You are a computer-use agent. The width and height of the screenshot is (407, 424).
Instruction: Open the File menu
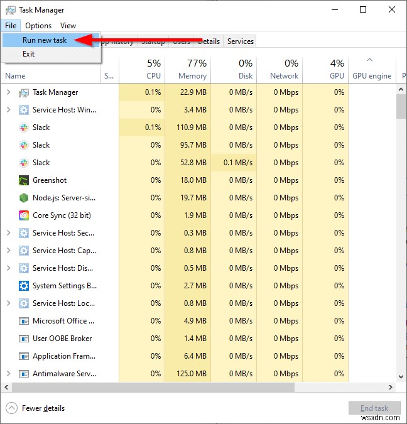(x=11, y=26)
